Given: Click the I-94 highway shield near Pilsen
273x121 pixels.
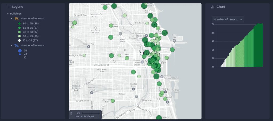Looking at the screenshot, I should point(136,96).
